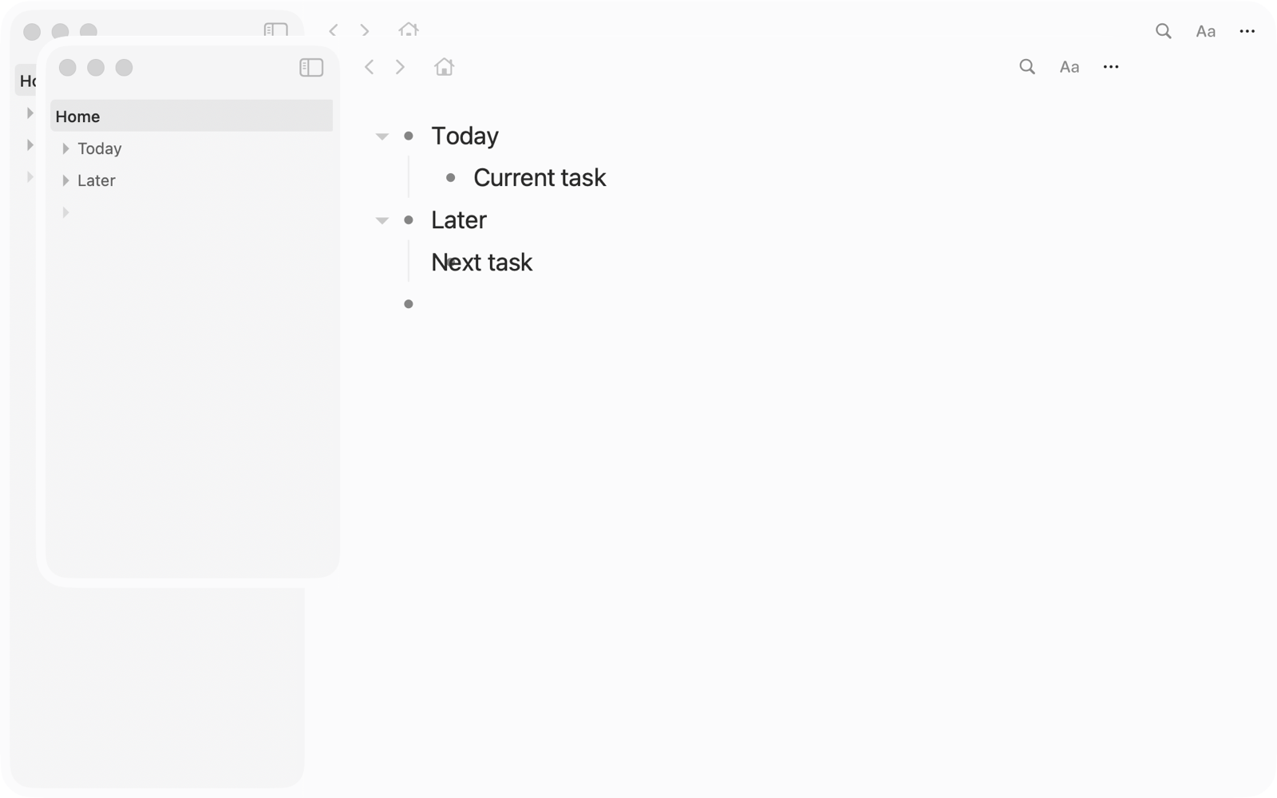1277x798 pixels.
Task: Click home icon in back window
Action: 409,30
